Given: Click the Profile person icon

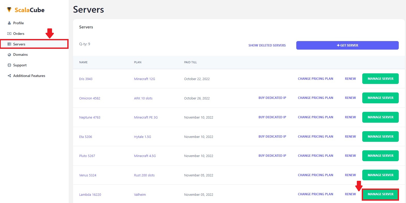Looking at the screenshot, I should click(x=9, y=23).
